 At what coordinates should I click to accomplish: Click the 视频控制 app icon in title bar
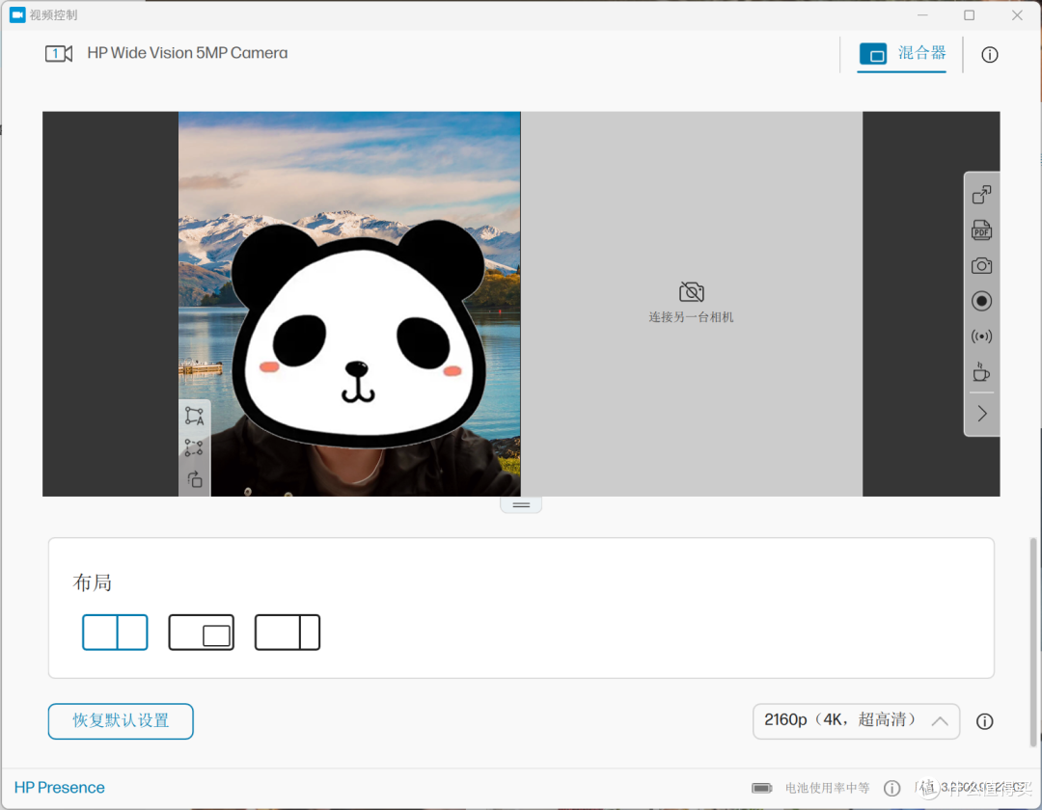17,14
